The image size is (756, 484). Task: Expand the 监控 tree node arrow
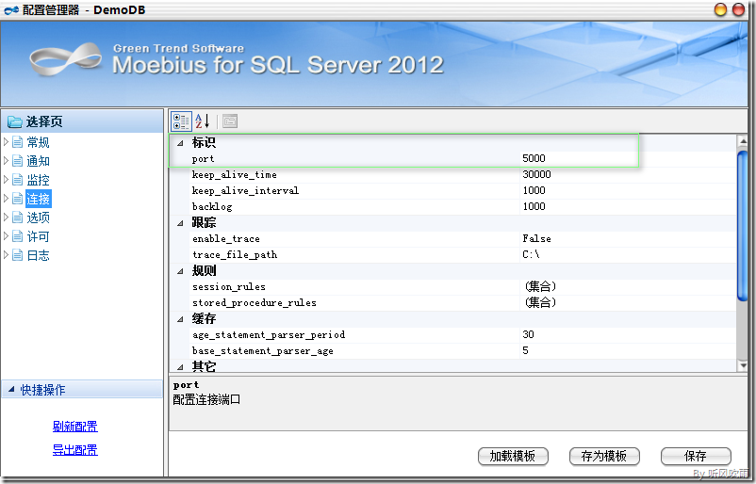pos(6,180)
